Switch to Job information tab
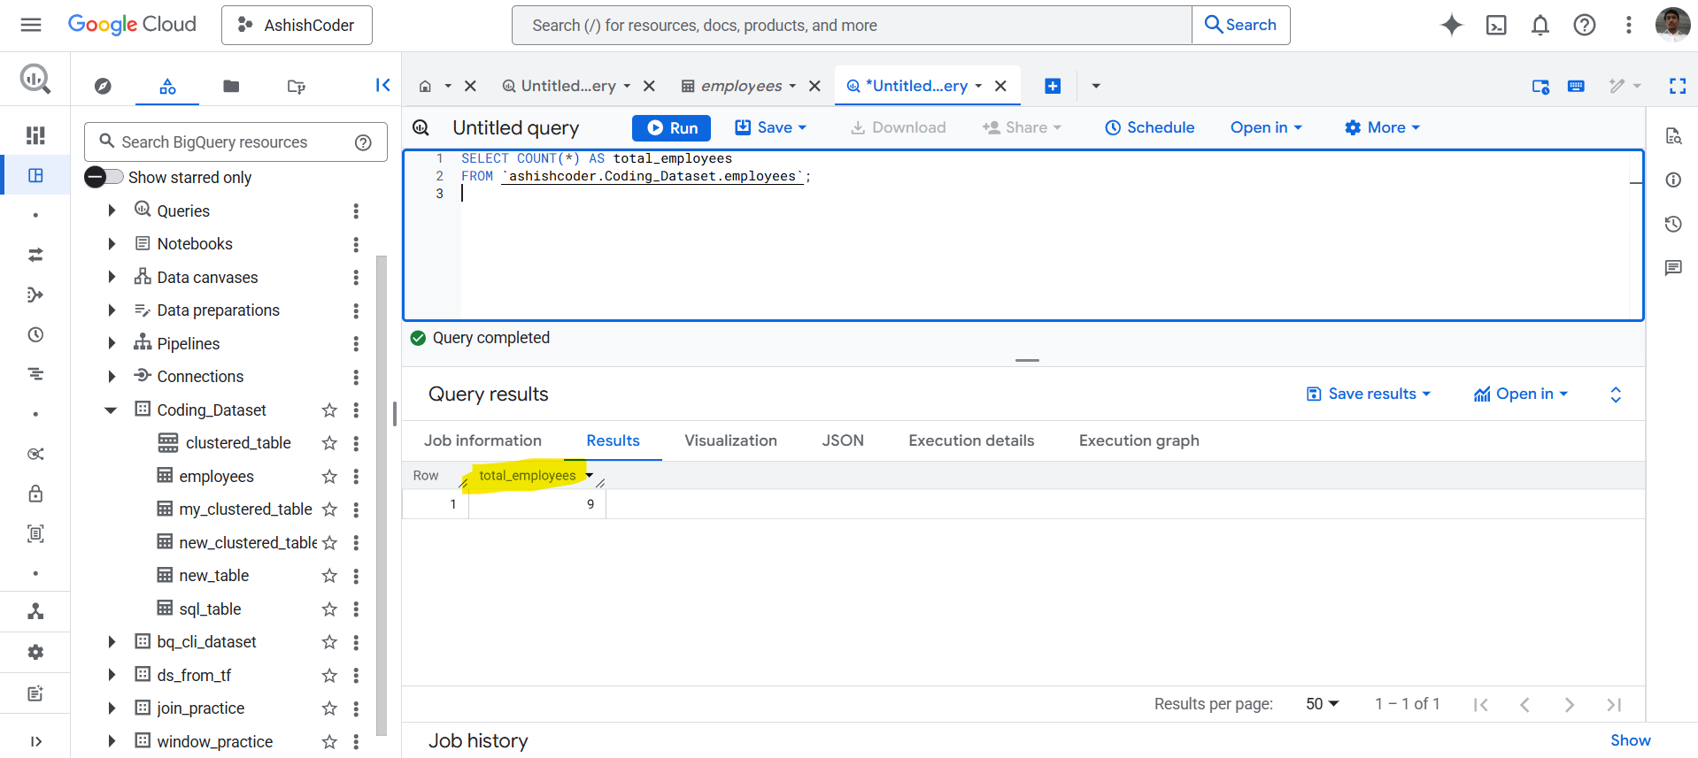1698x758 pixels. (x=482, y=440)
